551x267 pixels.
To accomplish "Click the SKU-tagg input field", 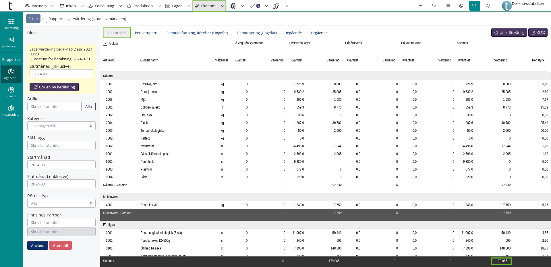I will (61, 145).
